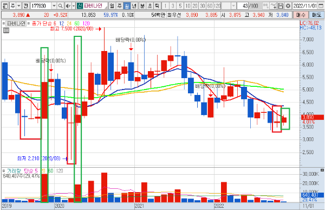Switch chart to yearly (년) period
Viewport: 325px width, 210px height.
(134, 6)
